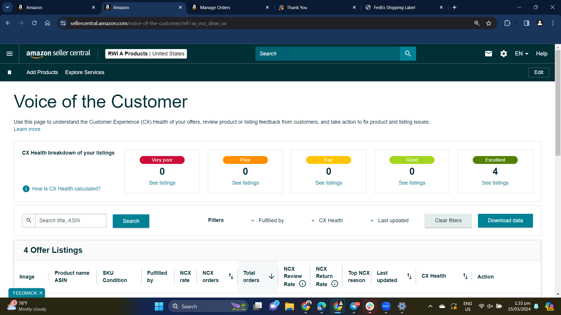
Task: Open the browser tab search dropdown
Action: 7,7
